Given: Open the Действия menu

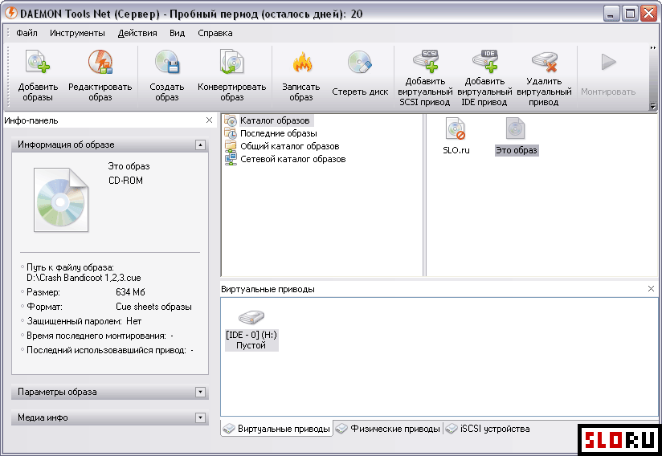Looking at the screenshot, I should pyautogui.click(x=137, y=33).
